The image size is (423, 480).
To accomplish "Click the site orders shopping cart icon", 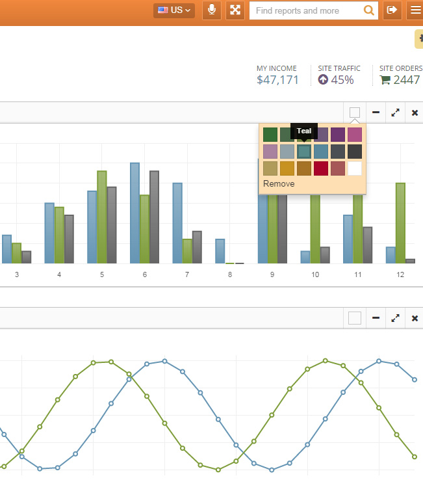I will point(385,80).
